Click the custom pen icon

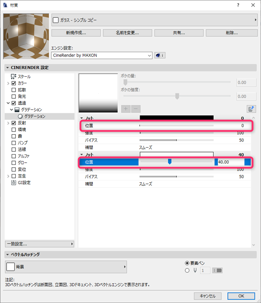pos(195,271)
